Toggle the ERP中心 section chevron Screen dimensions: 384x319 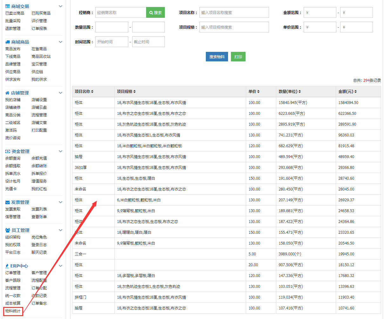[61, 266]
